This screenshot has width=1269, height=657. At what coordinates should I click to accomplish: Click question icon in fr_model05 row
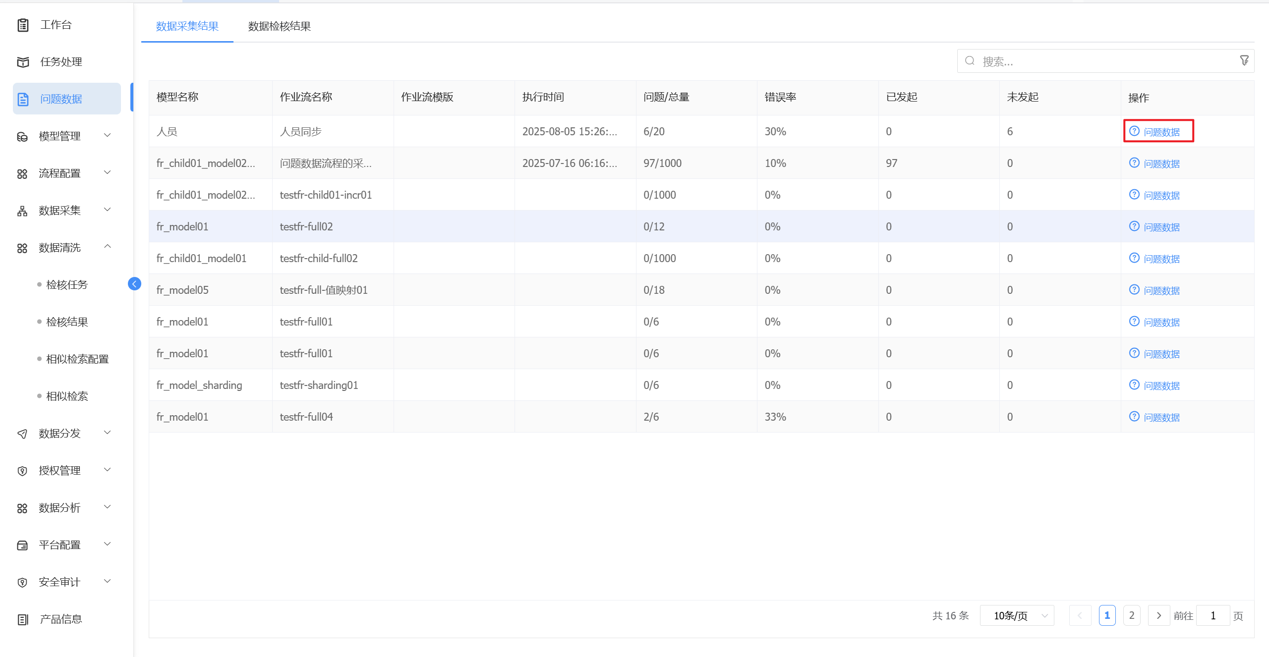point(1134,290)
